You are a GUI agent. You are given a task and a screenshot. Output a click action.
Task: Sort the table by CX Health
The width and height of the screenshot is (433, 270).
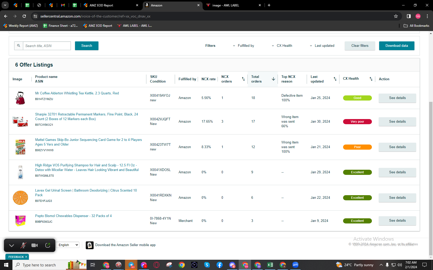point(371,79)
